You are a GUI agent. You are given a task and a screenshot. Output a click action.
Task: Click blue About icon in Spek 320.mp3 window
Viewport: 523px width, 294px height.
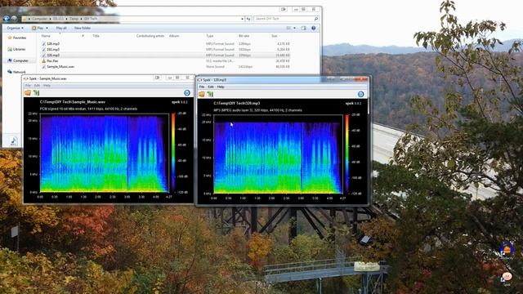[360, 95]
